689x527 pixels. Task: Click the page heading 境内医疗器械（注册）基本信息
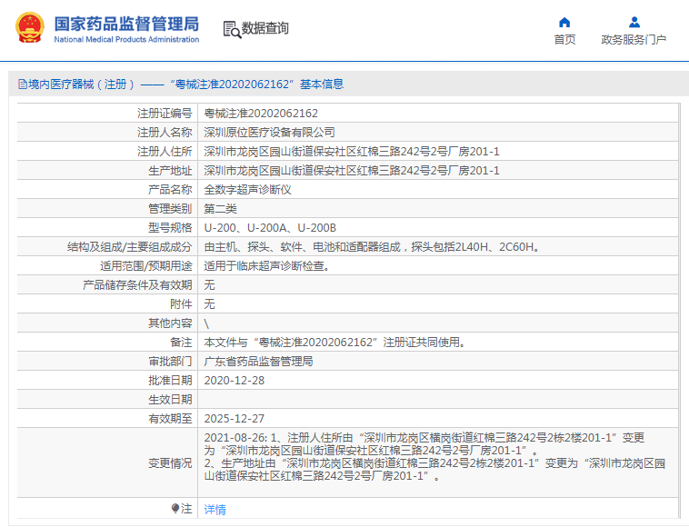click(181, 84)
